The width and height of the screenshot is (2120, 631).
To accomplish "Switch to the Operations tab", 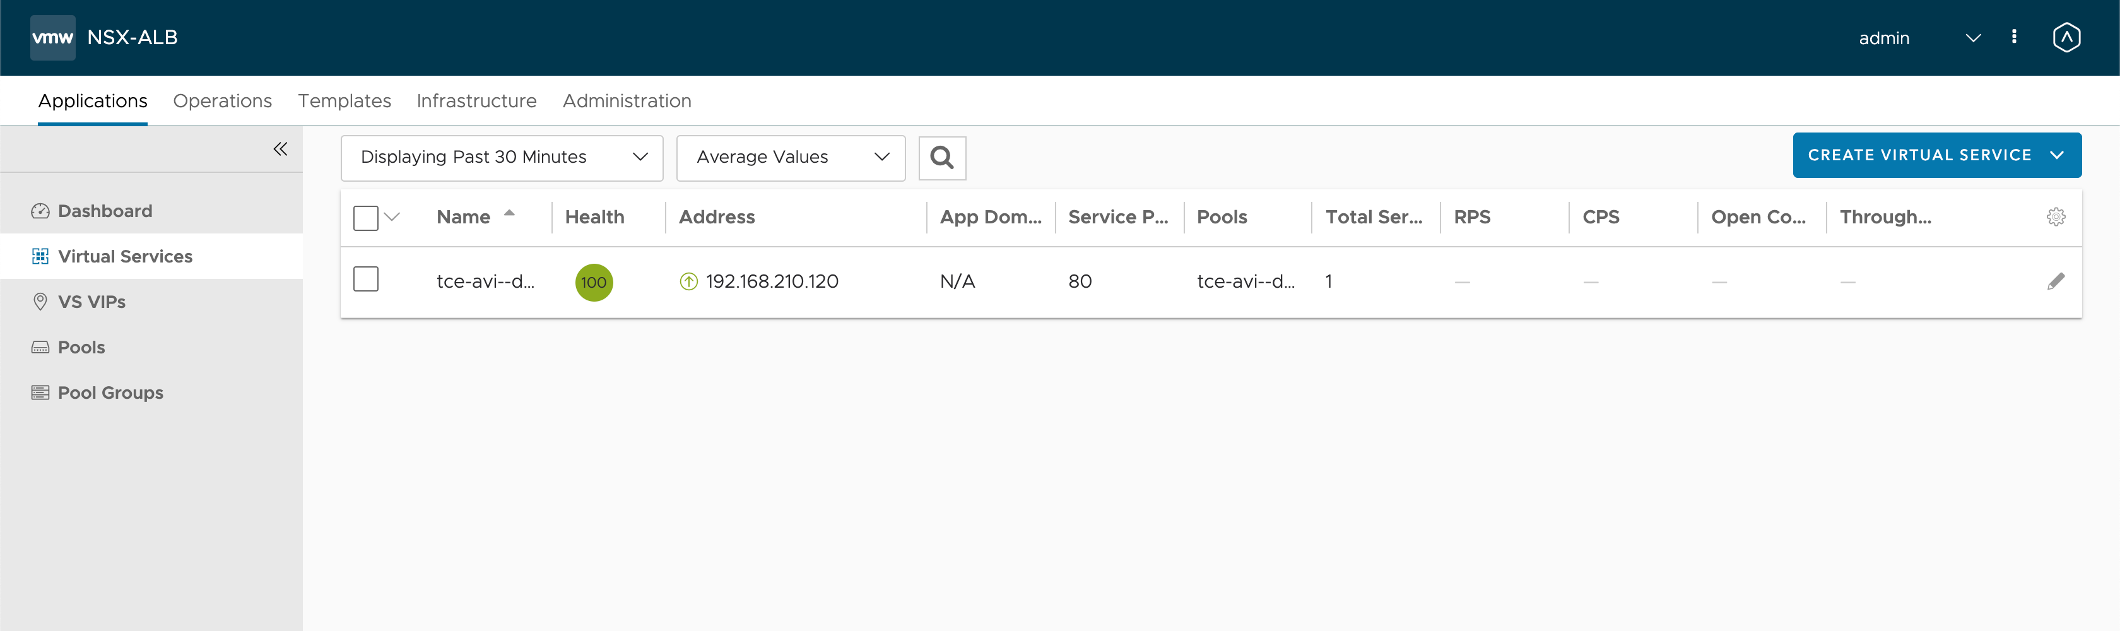I will tap(222, 101).
